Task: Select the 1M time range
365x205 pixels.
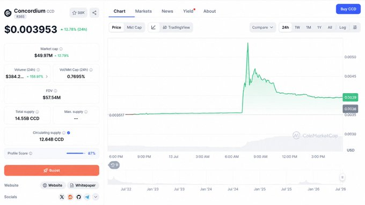Action: 309,27
